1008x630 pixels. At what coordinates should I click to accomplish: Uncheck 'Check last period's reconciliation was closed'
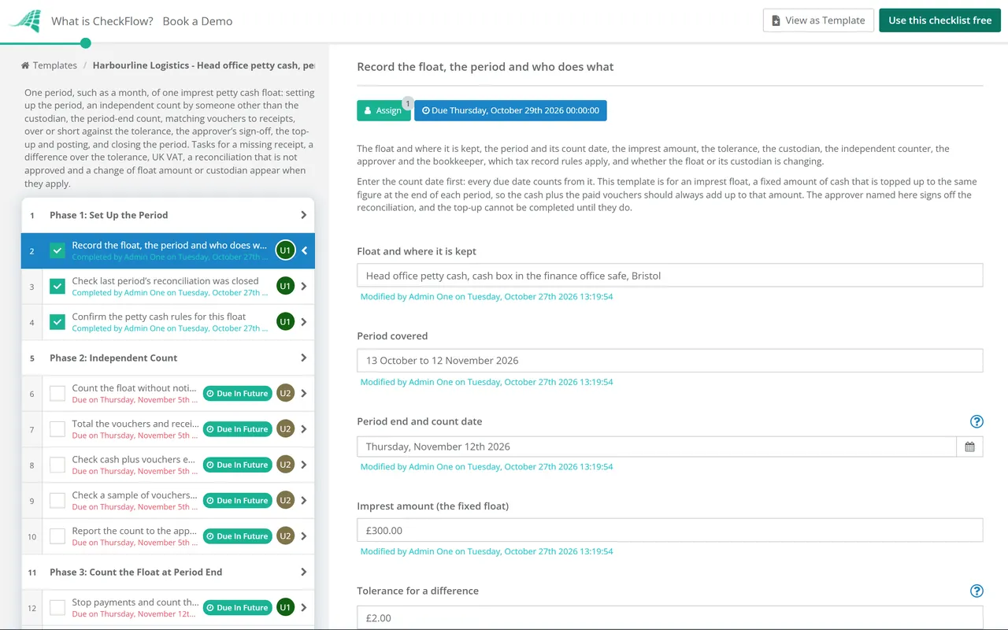pyautogui.click(x=57, y=286)
